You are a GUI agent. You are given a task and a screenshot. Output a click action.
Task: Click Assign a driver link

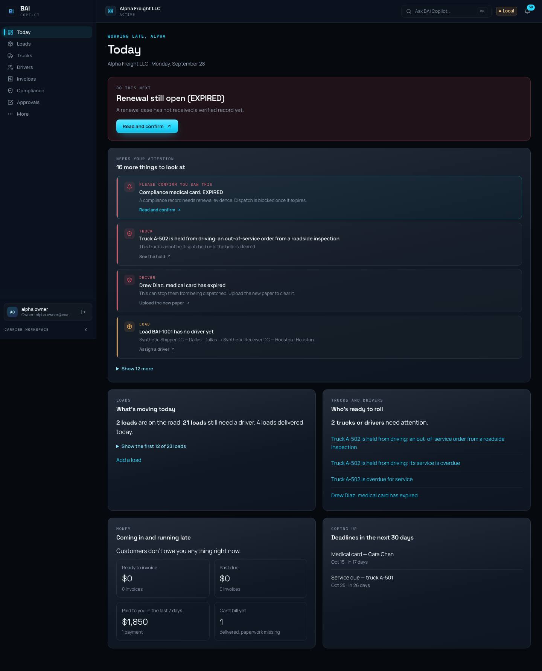click(157, 349)
